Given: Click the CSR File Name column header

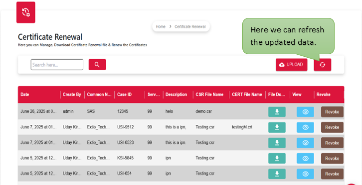Looking at the screenshot, I should pos(209,94).
